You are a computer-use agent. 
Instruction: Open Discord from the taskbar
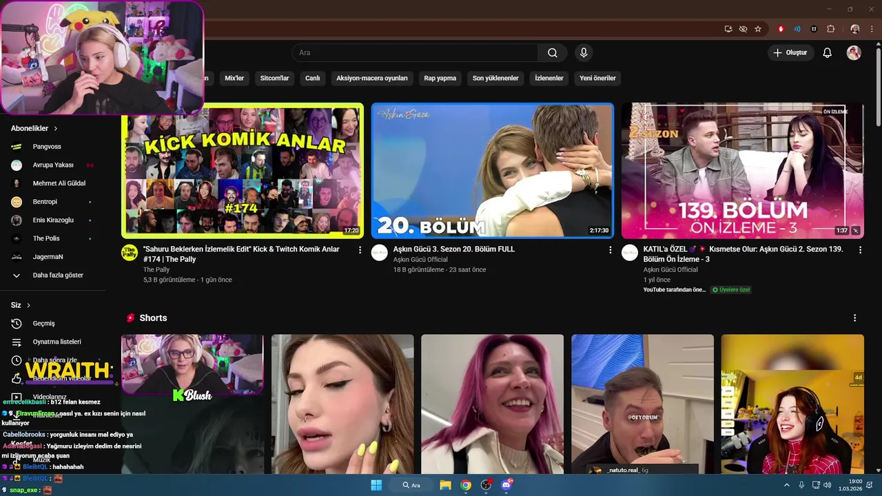click(507, 485)
